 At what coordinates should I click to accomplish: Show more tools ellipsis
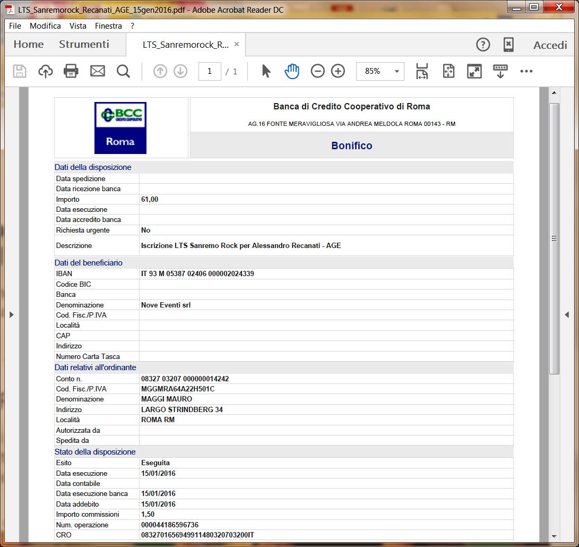coord(526,71)
